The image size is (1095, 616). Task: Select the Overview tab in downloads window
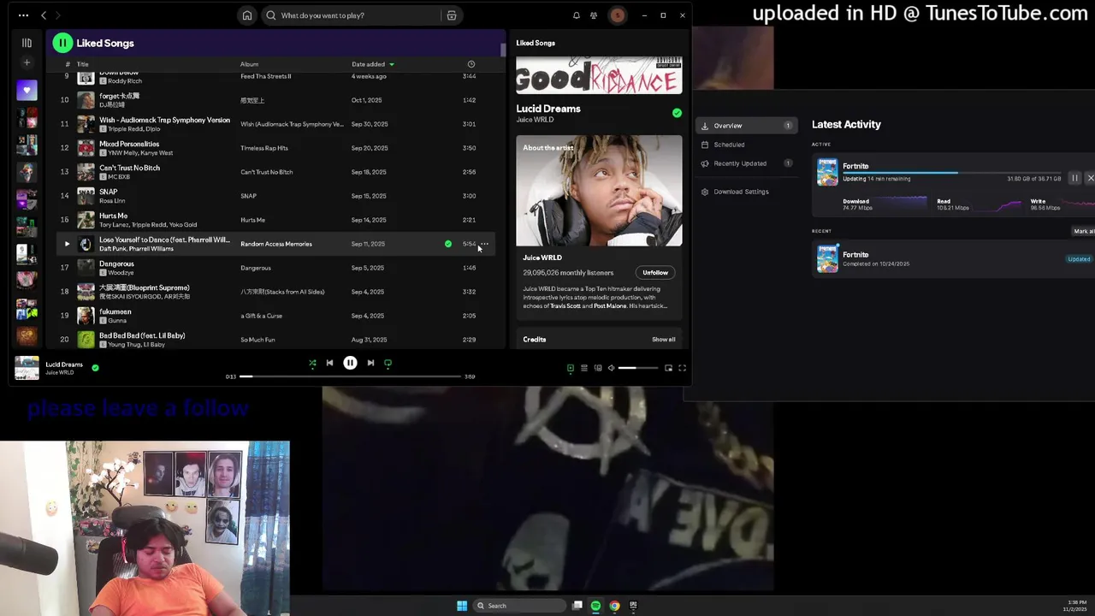[x=747, y=126]
